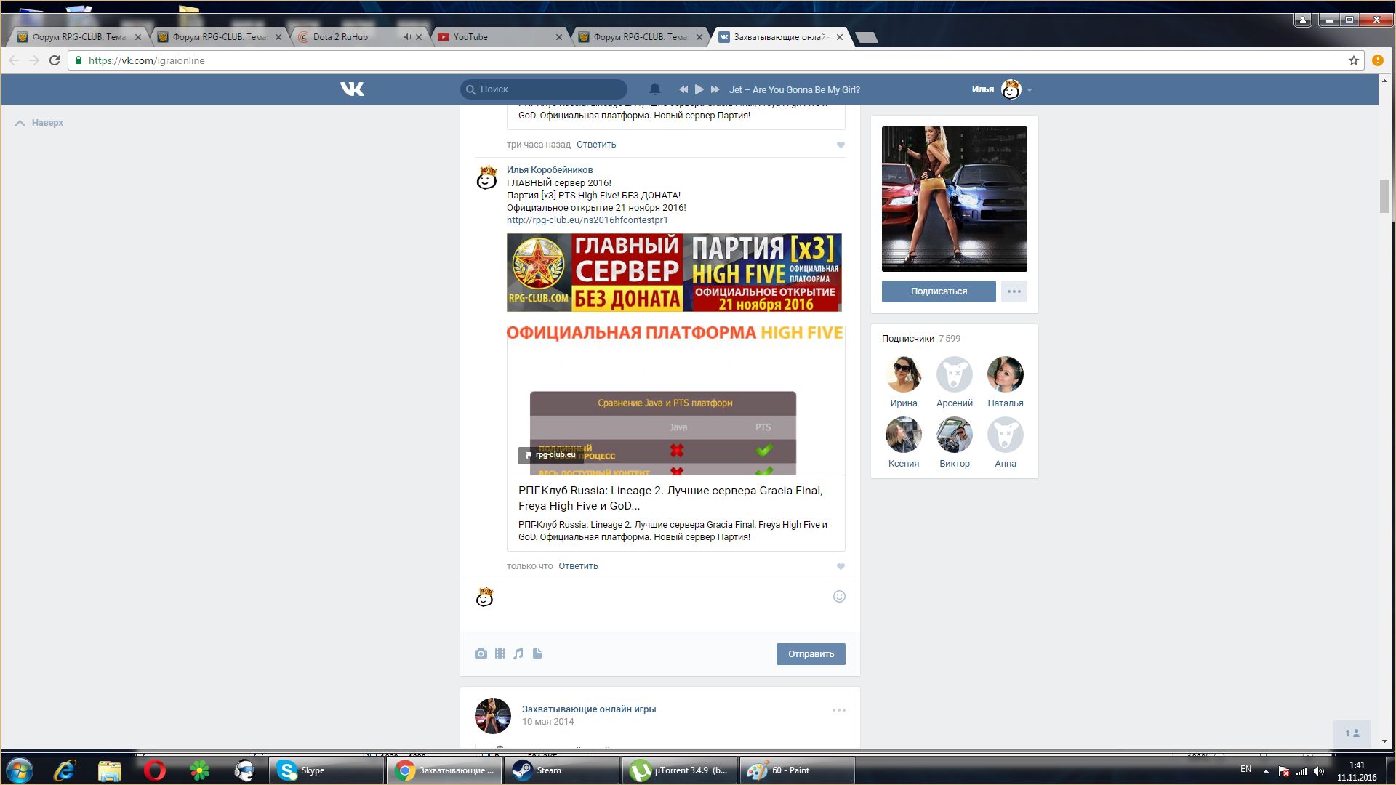Bookmark this page with the star
The width and height of the screenshot is (1396, 785).
(x=1353, y=60)
